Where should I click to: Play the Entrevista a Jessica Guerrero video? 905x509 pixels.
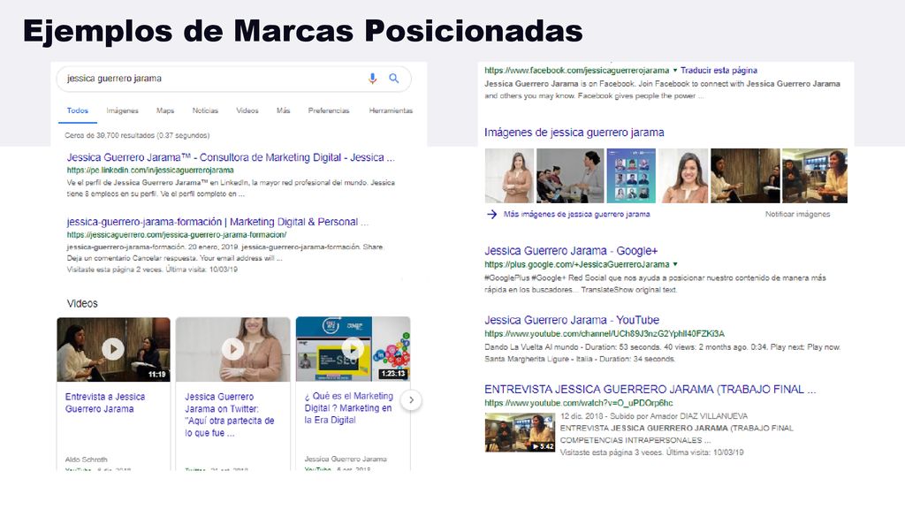(113, 348)
